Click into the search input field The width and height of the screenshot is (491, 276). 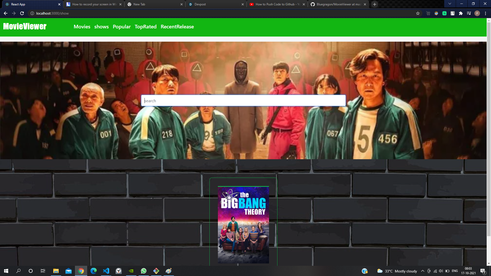(x=243, y=101)
